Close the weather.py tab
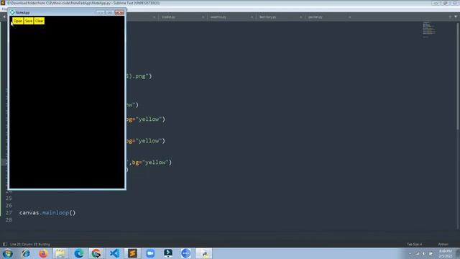 coord(252,17)
